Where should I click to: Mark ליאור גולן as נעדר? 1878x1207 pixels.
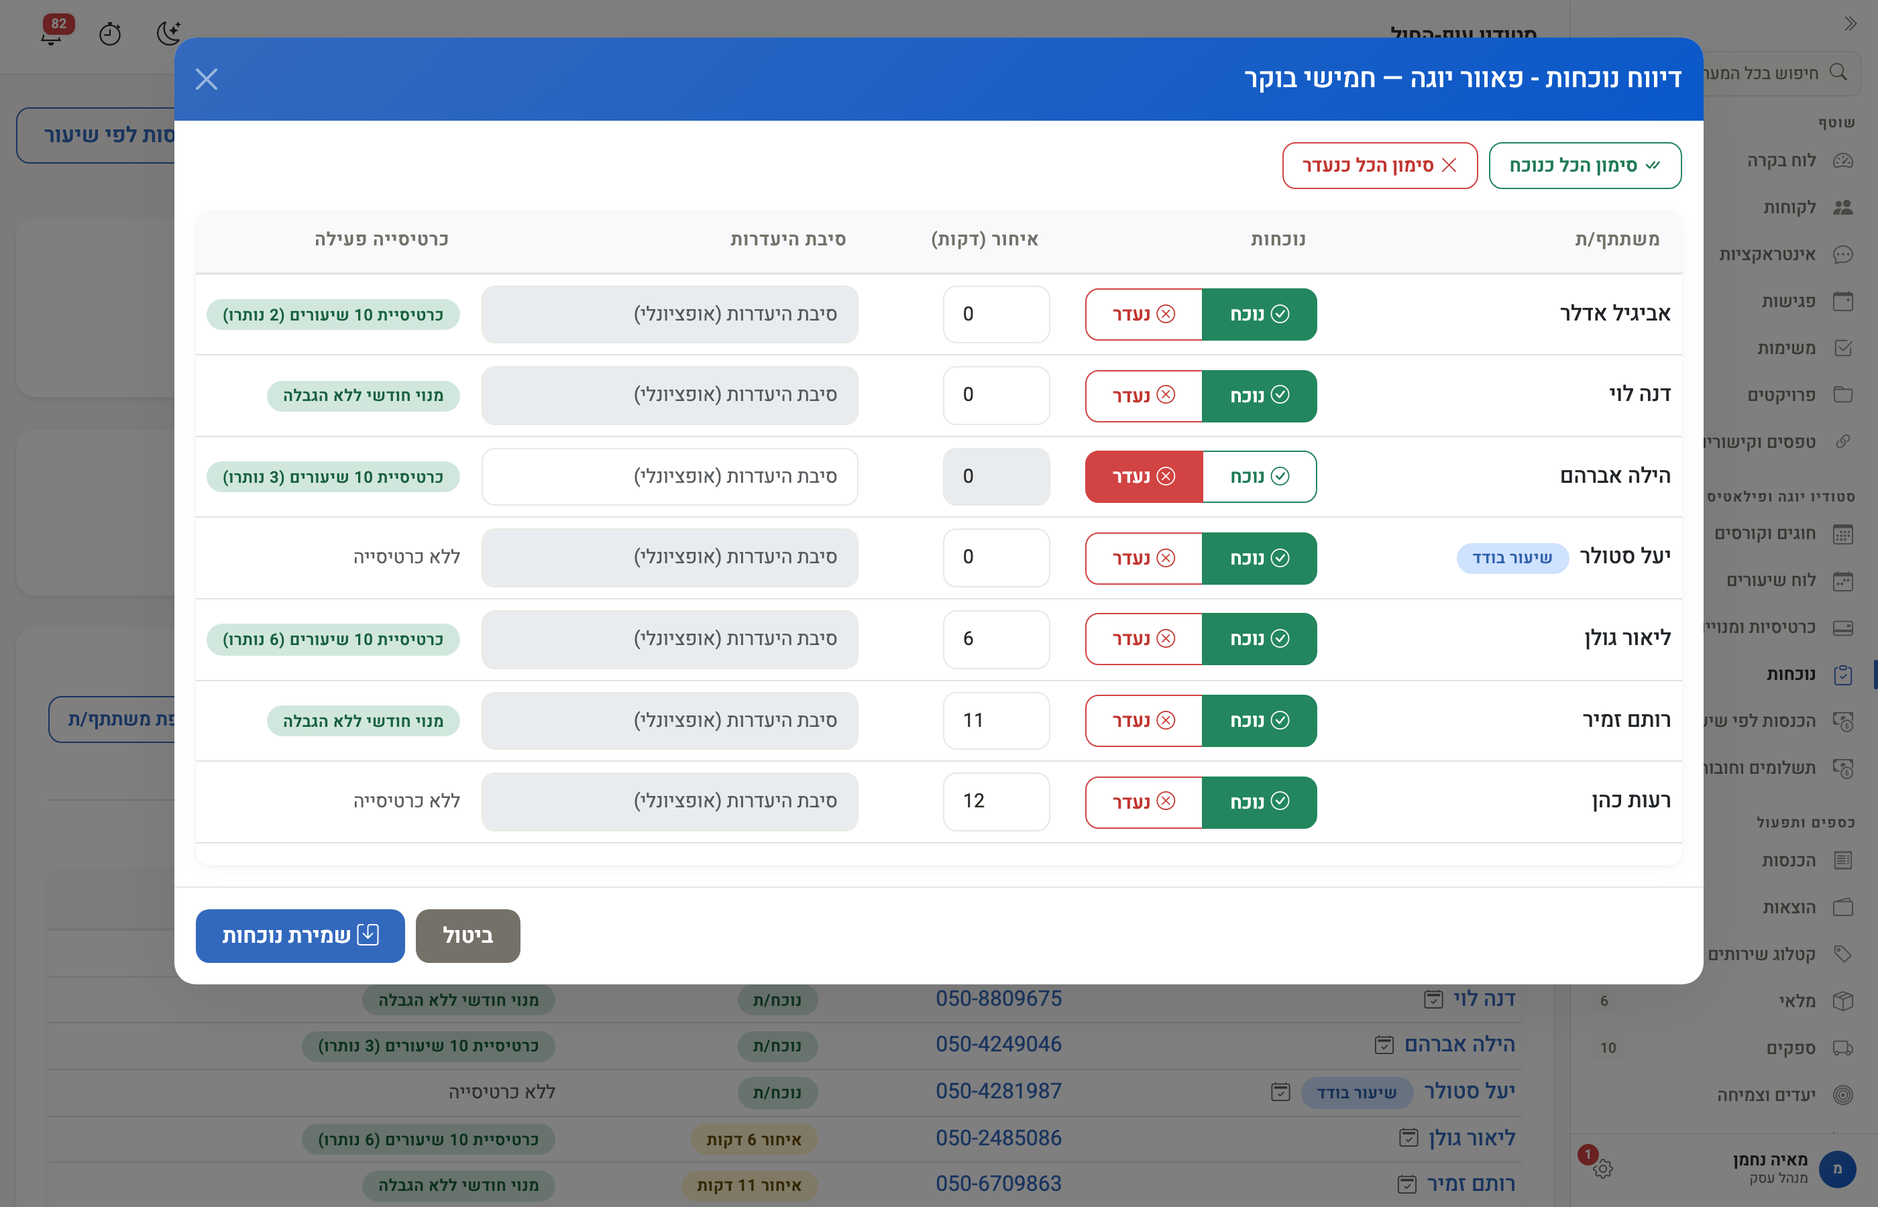point(1144,639)
